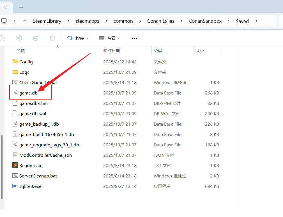The width and height of the screenshot is (283, 217).
Task: Open the three-dot more options menu
Action: click(134, 38)
